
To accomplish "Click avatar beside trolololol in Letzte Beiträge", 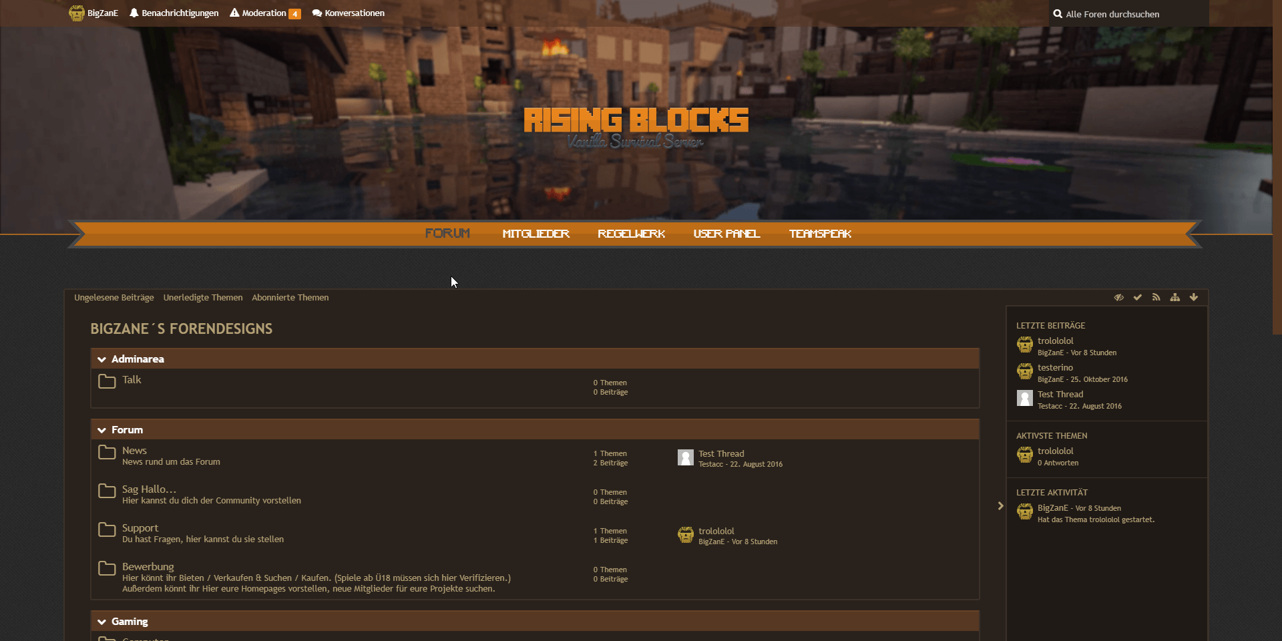I will pyautogui.click(x=1025, y=345).
